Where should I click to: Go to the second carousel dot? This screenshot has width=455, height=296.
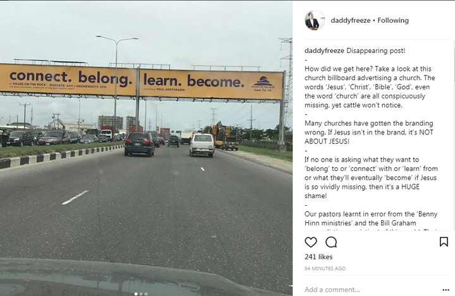[141, 293]
